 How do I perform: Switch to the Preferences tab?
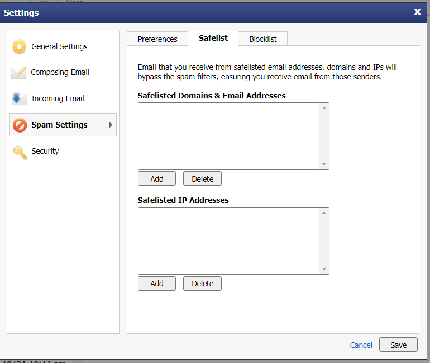(157, 39)
